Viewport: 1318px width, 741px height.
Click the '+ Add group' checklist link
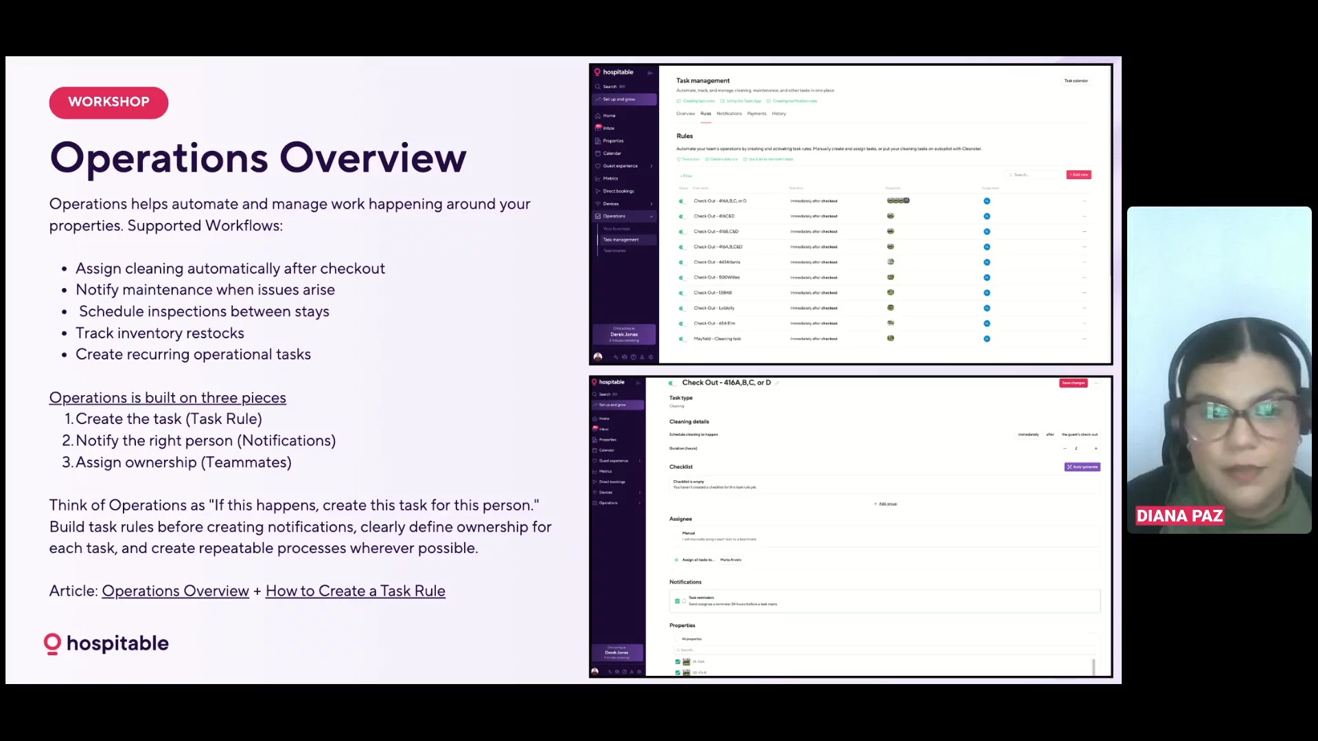(x=886, y=504)
